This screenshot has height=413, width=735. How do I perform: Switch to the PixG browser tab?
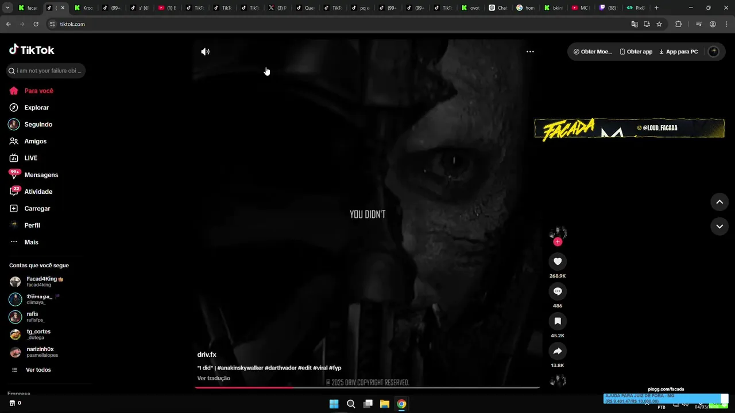(636, 8)
